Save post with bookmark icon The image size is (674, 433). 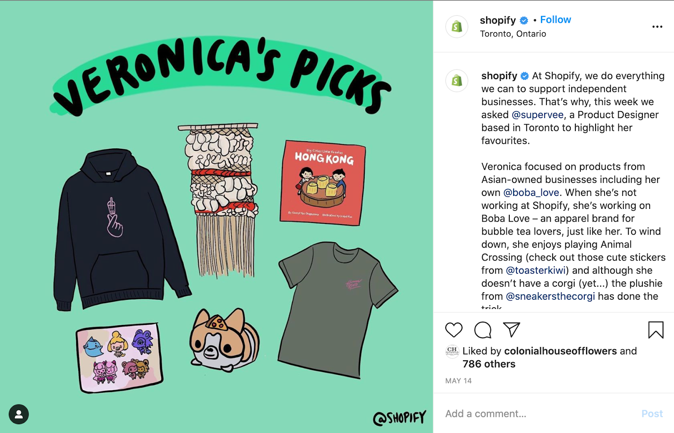pyautogui.click(x=655, y=330)
